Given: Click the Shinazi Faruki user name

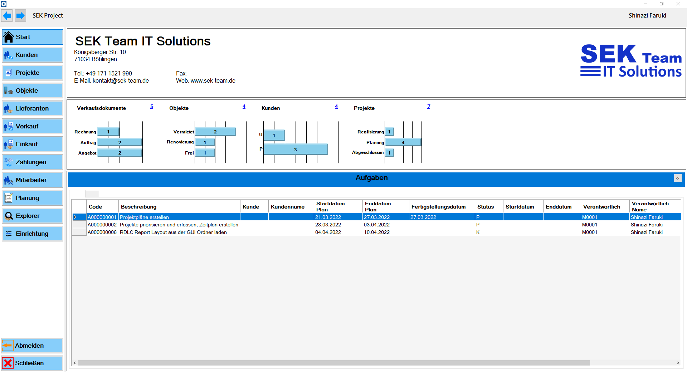Looking at the screenshot, I should click(647, 15).
